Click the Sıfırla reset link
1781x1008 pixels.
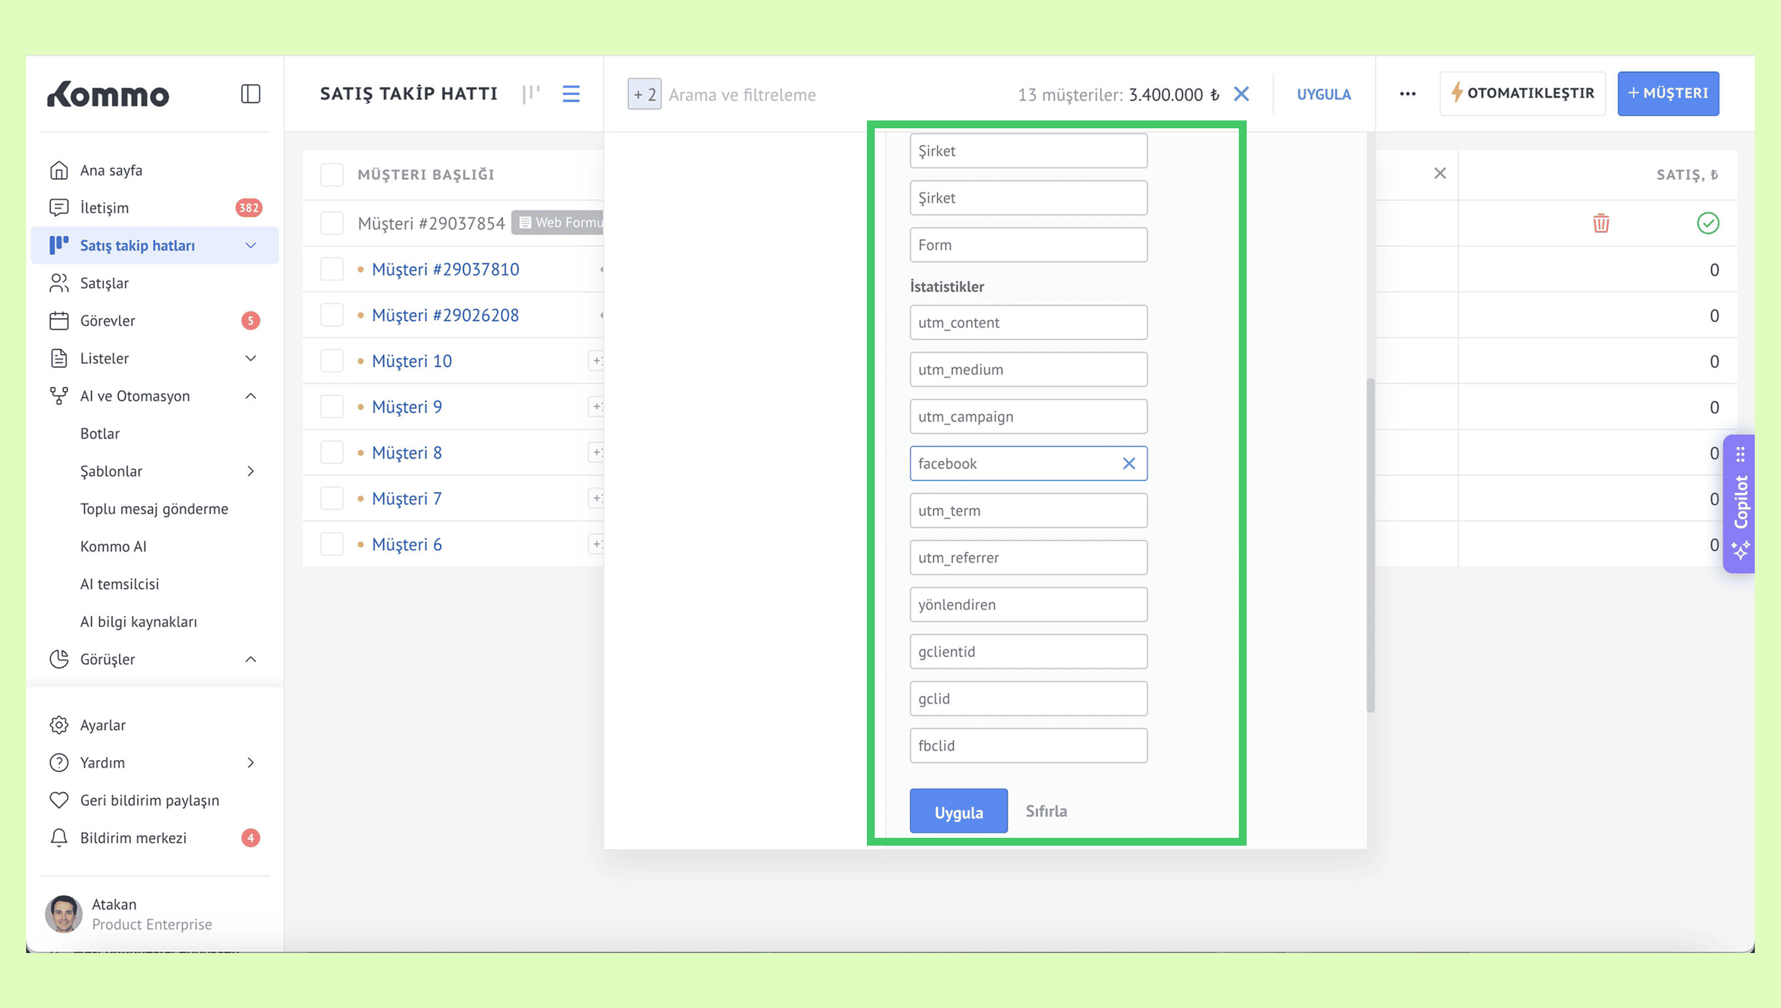tap(1046, 811)
